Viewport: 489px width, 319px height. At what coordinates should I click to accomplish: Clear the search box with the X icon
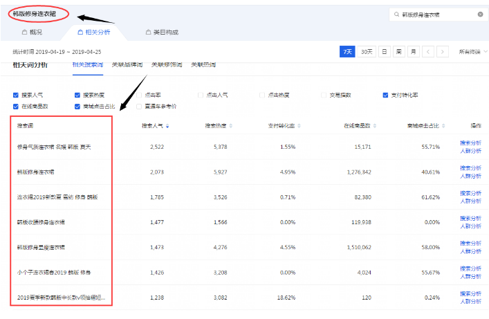(480, 14)
